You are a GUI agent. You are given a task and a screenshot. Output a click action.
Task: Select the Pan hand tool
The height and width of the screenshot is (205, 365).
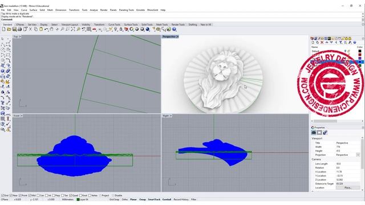52,29
